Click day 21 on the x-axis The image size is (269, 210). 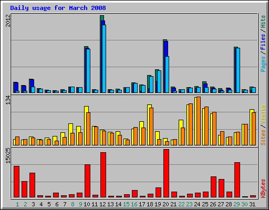click(x=173, y=204)
